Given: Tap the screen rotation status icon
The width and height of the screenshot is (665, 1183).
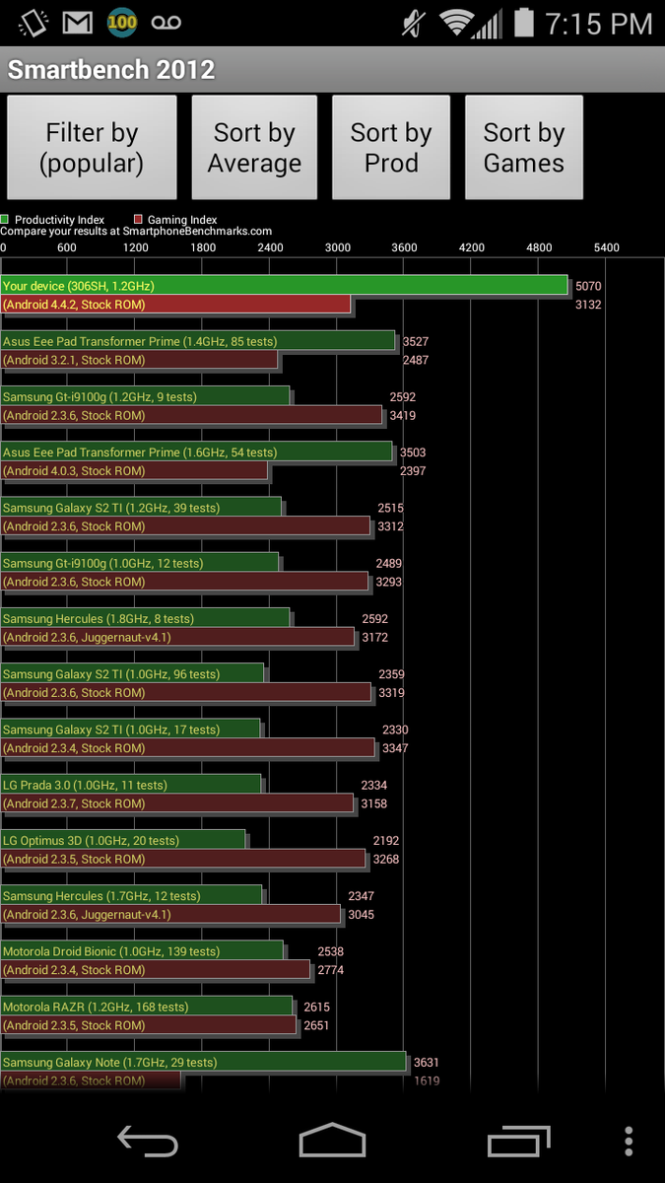Looking at the screenshot, I should pos(33,22).
